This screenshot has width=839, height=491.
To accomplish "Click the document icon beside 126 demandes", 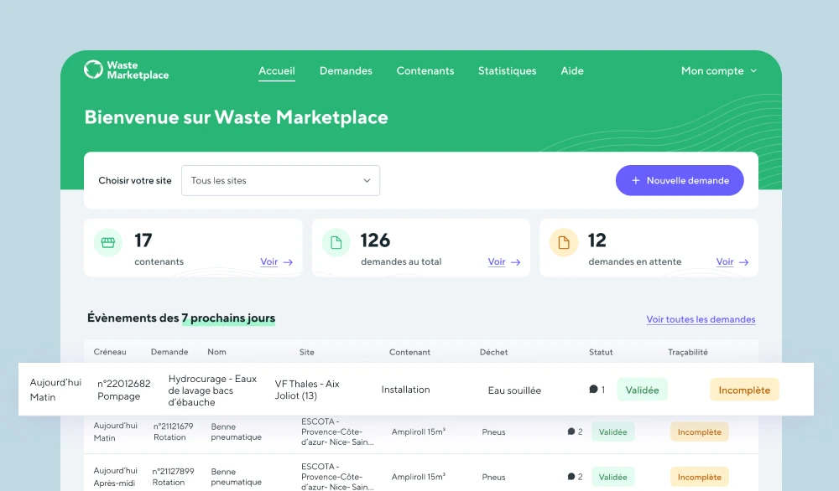I will click(336, 242).
